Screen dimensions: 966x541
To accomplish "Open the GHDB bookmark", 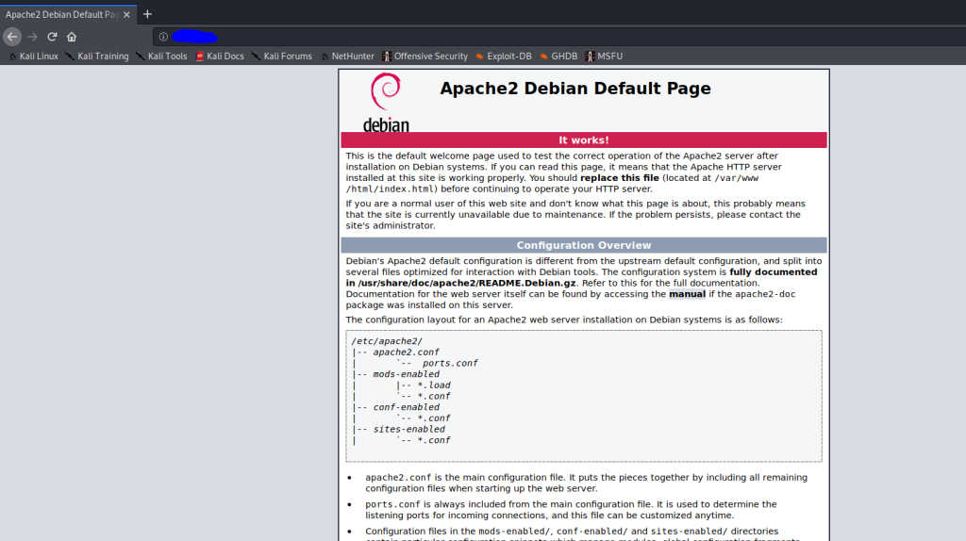I will click(x=558, y=56).
